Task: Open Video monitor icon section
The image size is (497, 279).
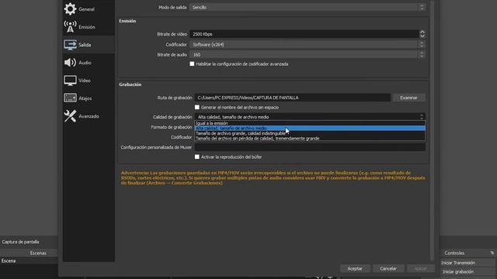Action: coord(70,81)
